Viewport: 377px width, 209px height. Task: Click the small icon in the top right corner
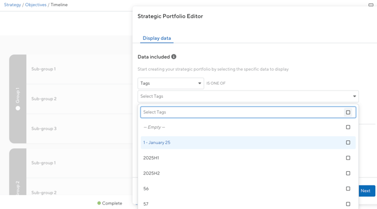(371, 5)
